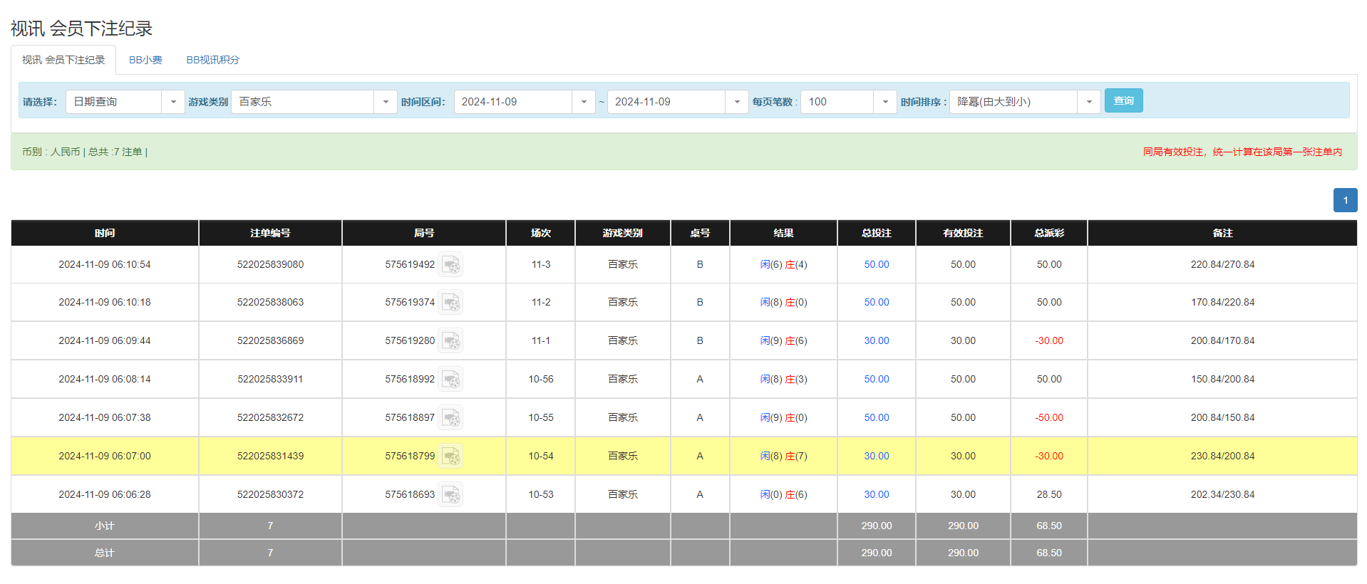Image resolution: width=1367 pixels, height=584 pixels.
Task: Open video replay icon for round 575619492
Action: click(450, 265)
